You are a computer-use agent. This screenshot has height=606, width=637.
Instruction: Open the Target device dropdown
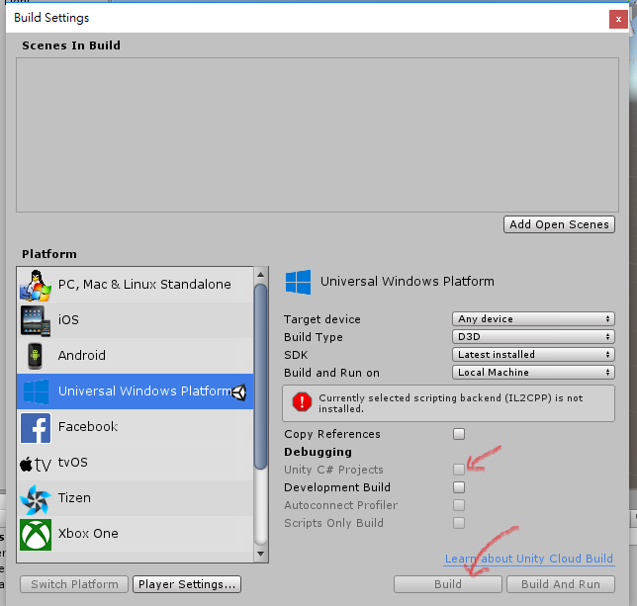pyautogui.click(x=533, y=318)
